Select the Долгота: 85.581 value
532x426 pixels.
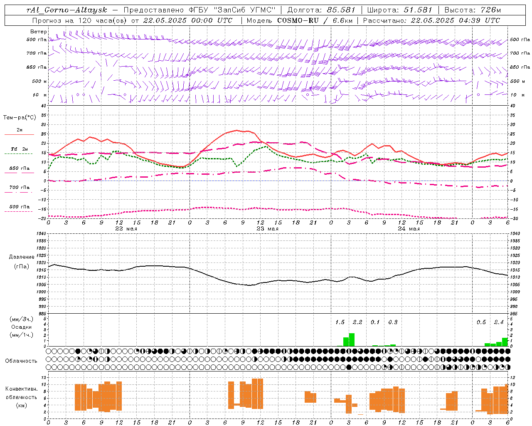[322, 10]
